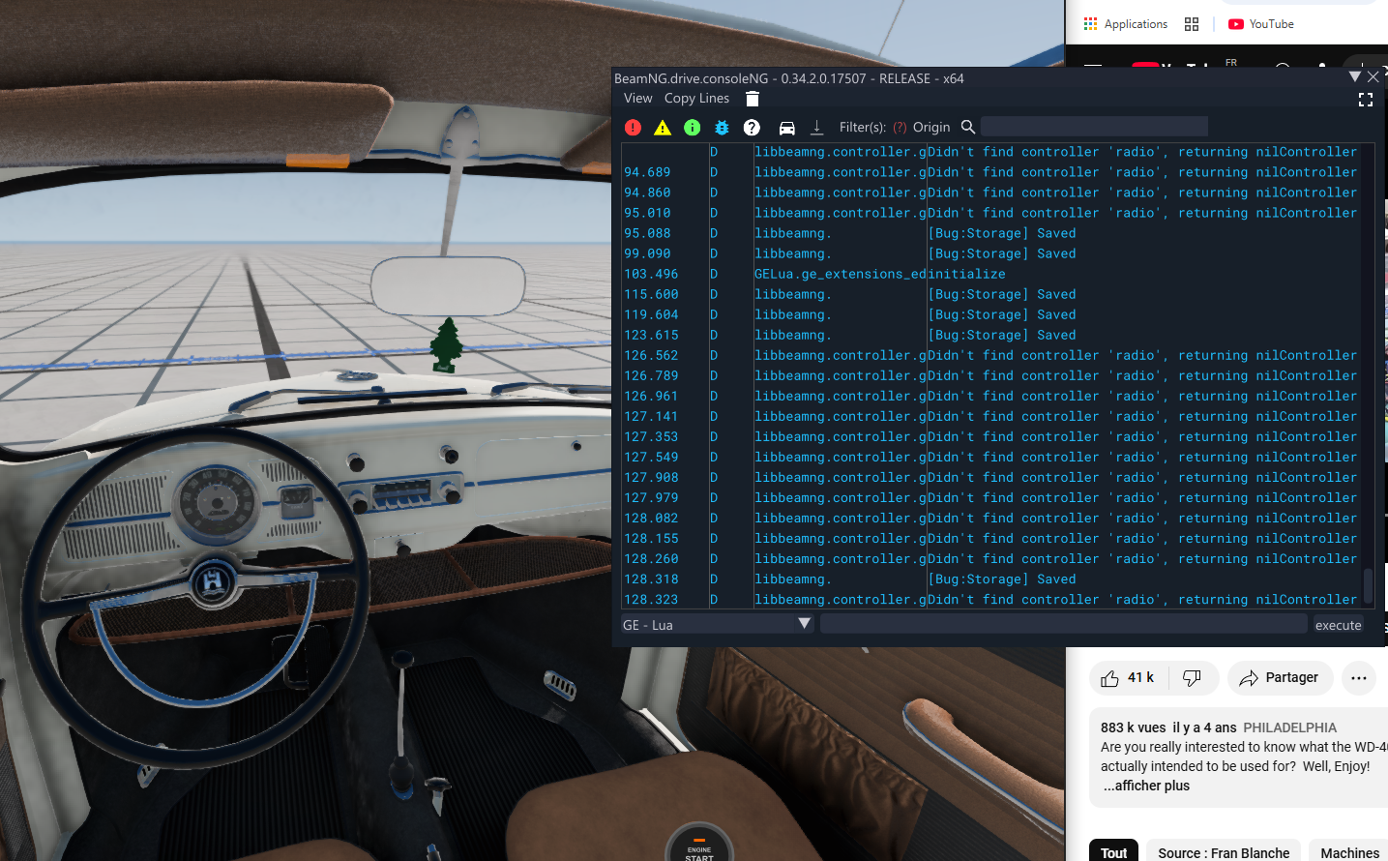This screenshot has width=1388, height=861.
Task: Like the video with thumbs-up button
Action: click(x=1128, y=678)
